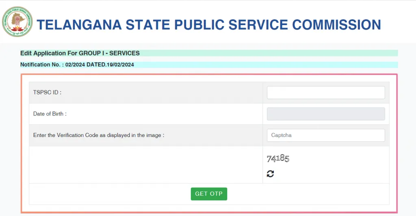
Task: Select the DATED.19/02/2024 text in the notification line
Action: (x=110, y=64)
